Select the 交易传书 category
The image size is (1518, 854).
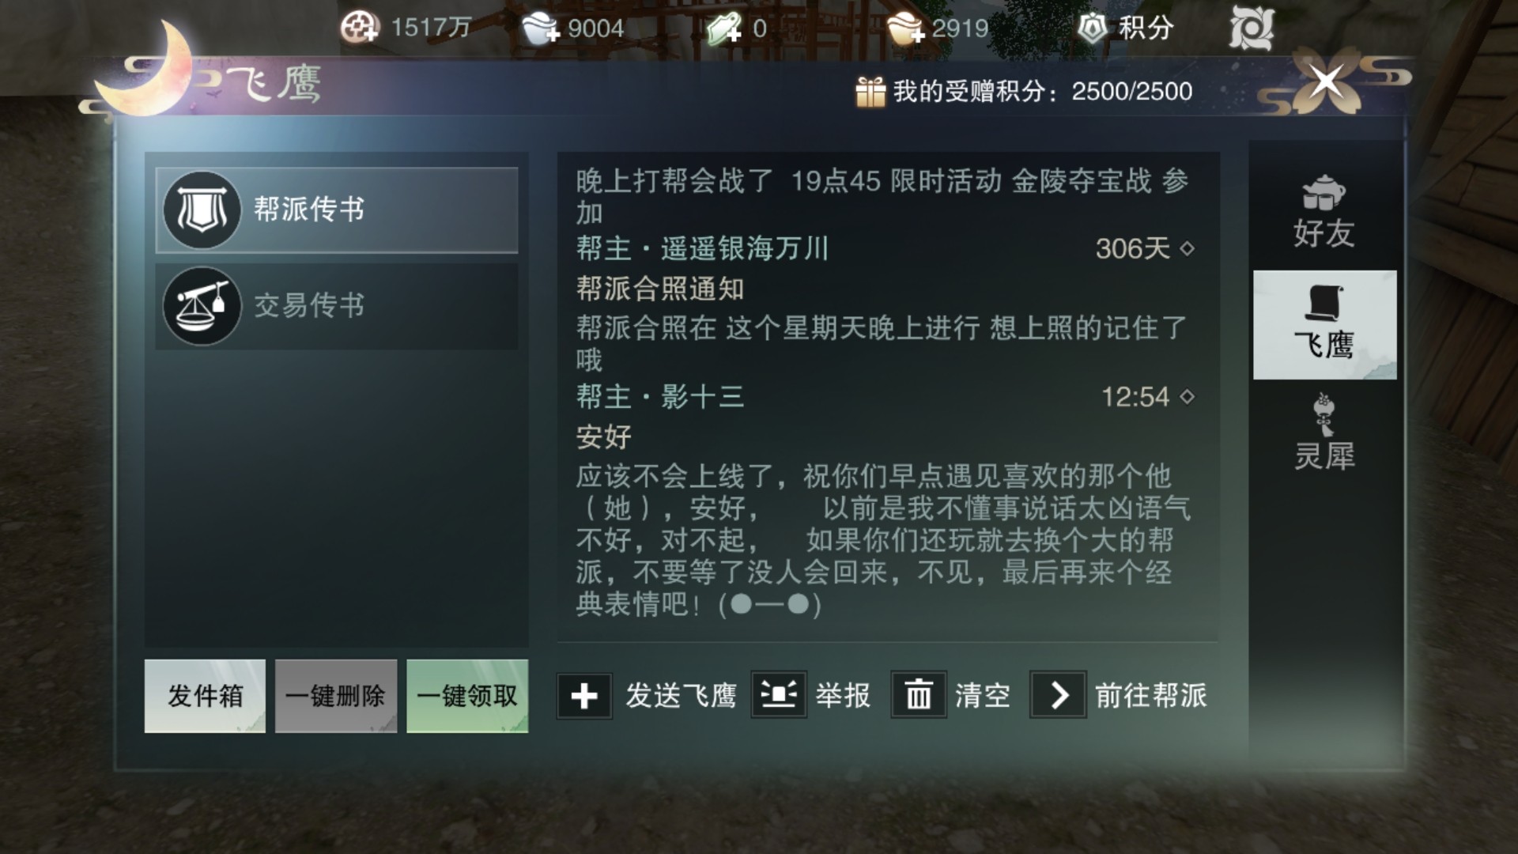click(x=337, y=306)
